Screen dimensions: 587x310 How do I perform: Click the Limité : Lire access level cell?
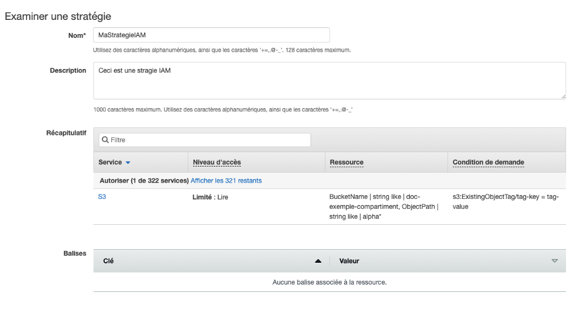point(213,196)
